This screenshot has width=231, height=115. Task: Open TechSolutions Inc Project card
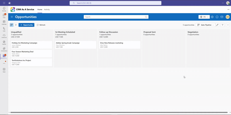31,62
